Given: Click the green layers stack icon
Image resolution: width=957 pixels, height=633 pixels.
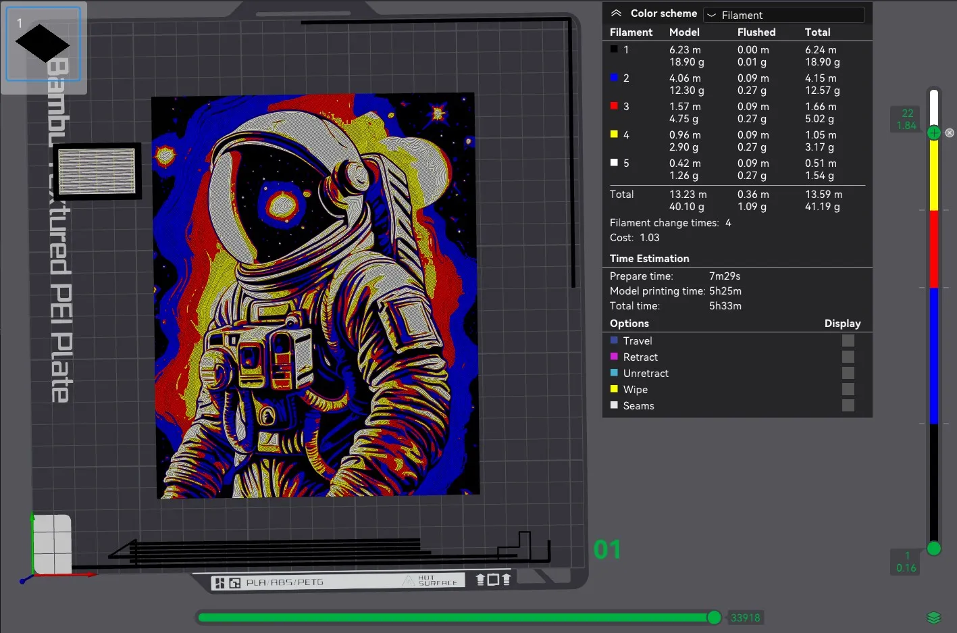Looking at the screenshot, I should click(x=933, y=617).
